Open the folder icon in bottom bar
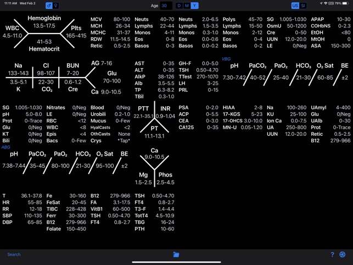 (x=176, y=255)
